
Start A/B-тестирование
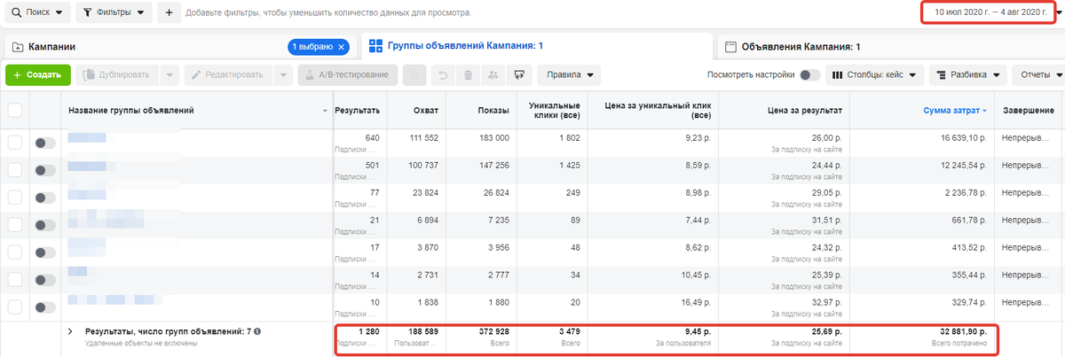pos(347,74)
